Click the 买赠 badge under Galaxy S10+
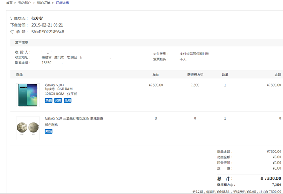This screenshot has width=283, height=194. [58, 100]
